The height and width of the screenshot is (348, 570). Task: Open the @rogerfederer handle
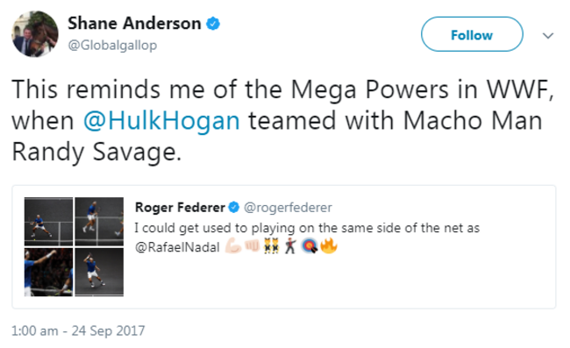click(x=288, y=208)
